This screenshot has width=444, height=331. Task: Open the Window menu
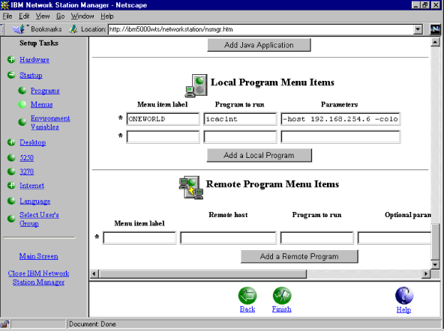[x=82, y=16]
